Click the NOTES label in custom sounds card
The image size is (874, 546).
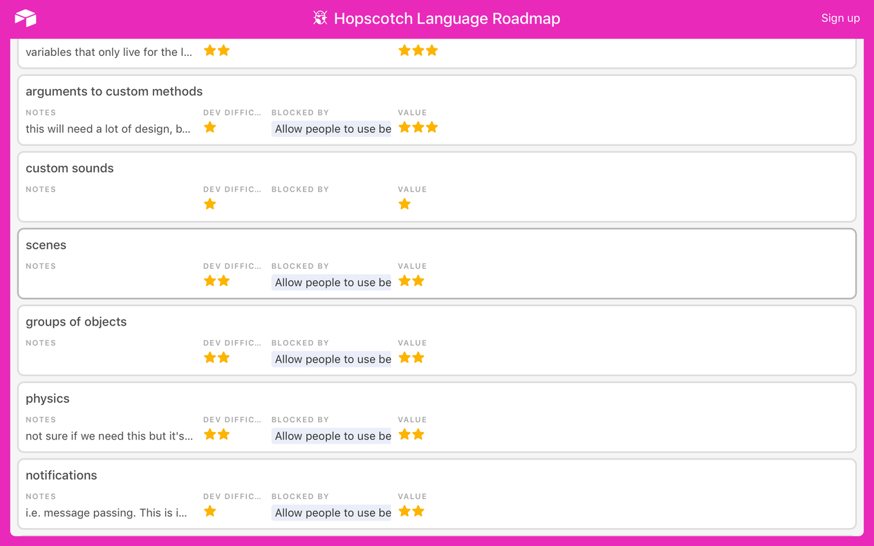[x=41, y=189]
